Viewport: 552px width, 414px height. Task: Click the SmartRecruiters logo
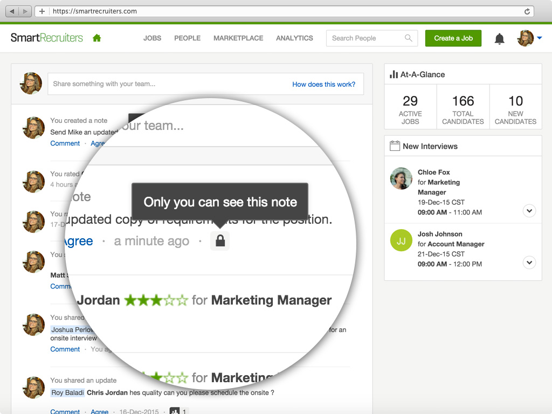(x=47, y=38)
